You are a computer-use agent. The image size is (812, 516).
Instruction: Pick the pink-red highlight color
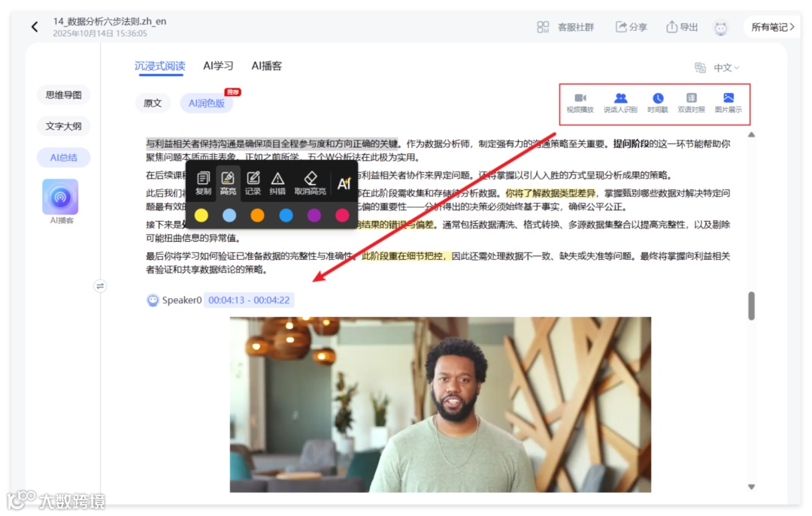coord(342,216)
